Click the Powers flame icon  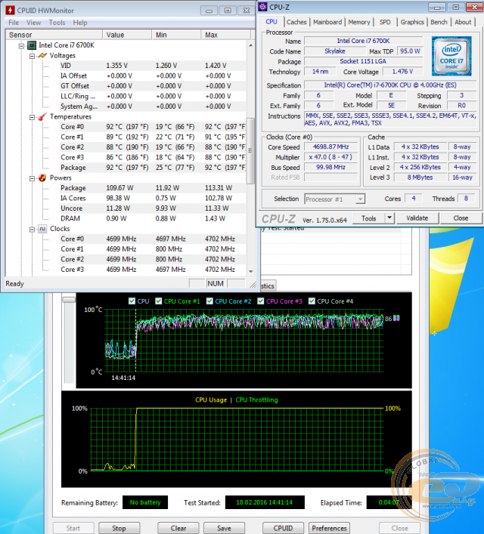tap(42, 177)
